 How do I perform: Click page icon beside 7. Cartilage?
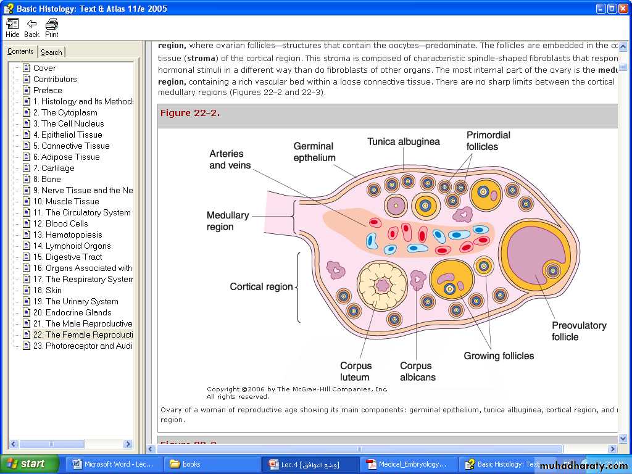[x=27, y=168]
